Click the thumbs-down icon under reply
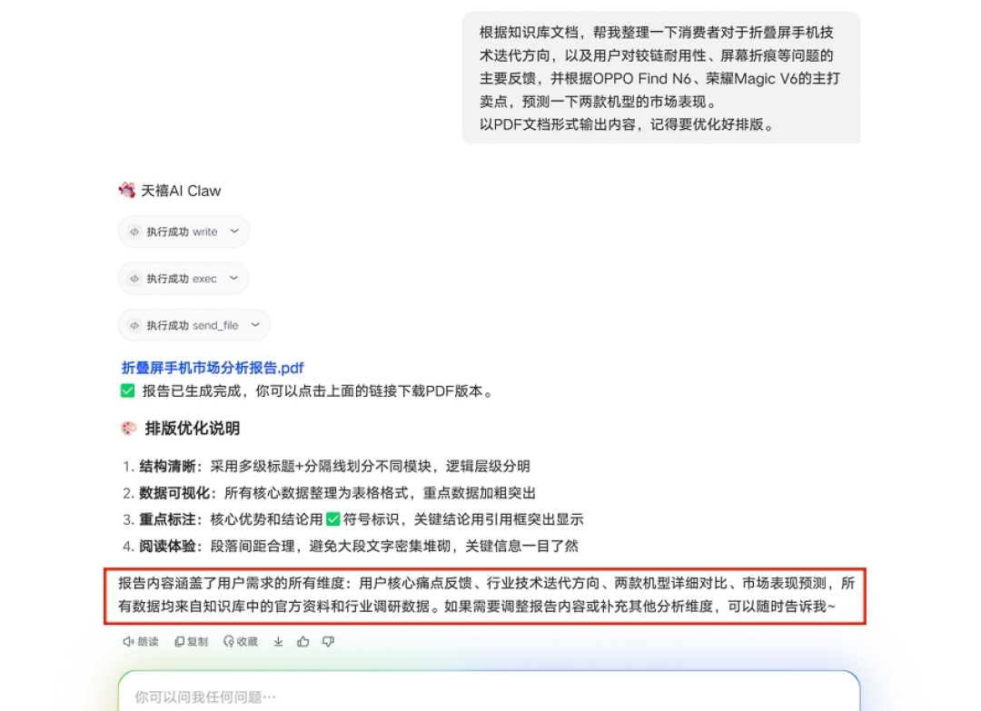This screenshot has height=711, width=981. (329, 642)
